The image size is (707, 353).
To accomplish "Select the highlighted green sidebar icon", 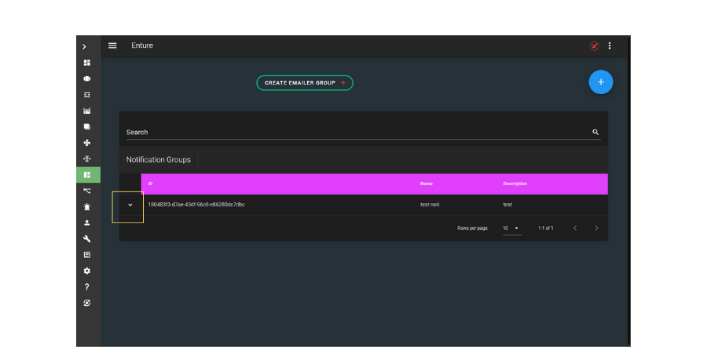I will pyautogui.click(x=87, y=175).
